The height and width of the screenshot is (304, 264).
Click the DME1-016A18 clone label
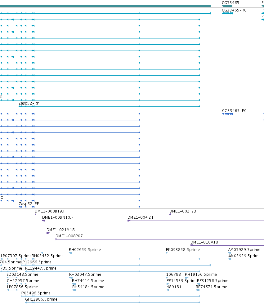pos(204,242)
